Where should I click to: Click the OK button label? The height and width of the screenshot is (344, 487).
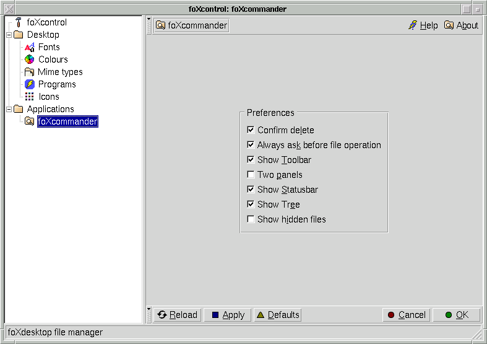(x=462, y=315)
